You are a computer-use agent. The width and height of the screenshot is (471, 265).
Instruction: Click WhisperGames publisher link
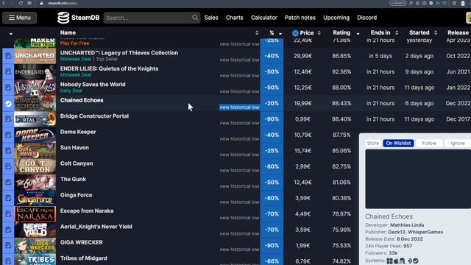tap(425, 232)
